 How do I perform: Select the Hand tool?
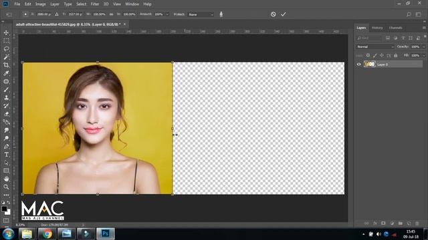[x=6, y=179]
